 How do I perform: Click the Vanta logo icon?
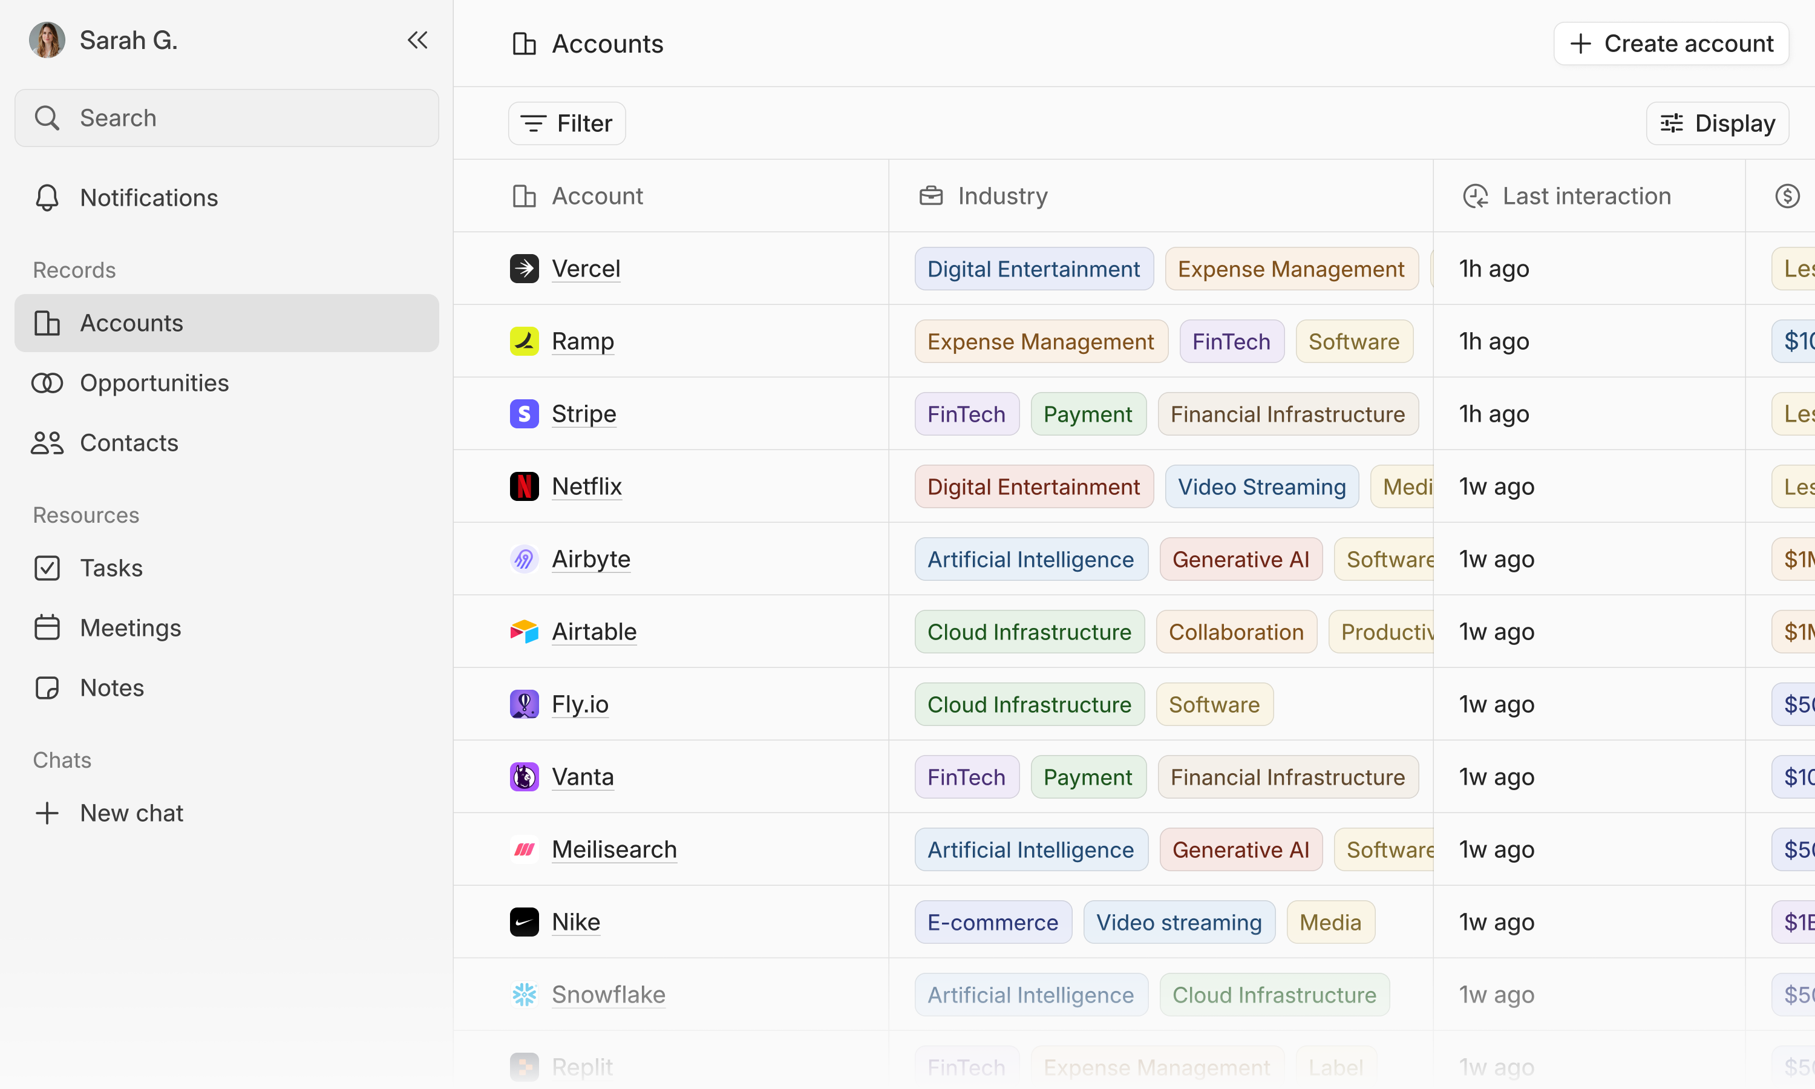(525, 777)
